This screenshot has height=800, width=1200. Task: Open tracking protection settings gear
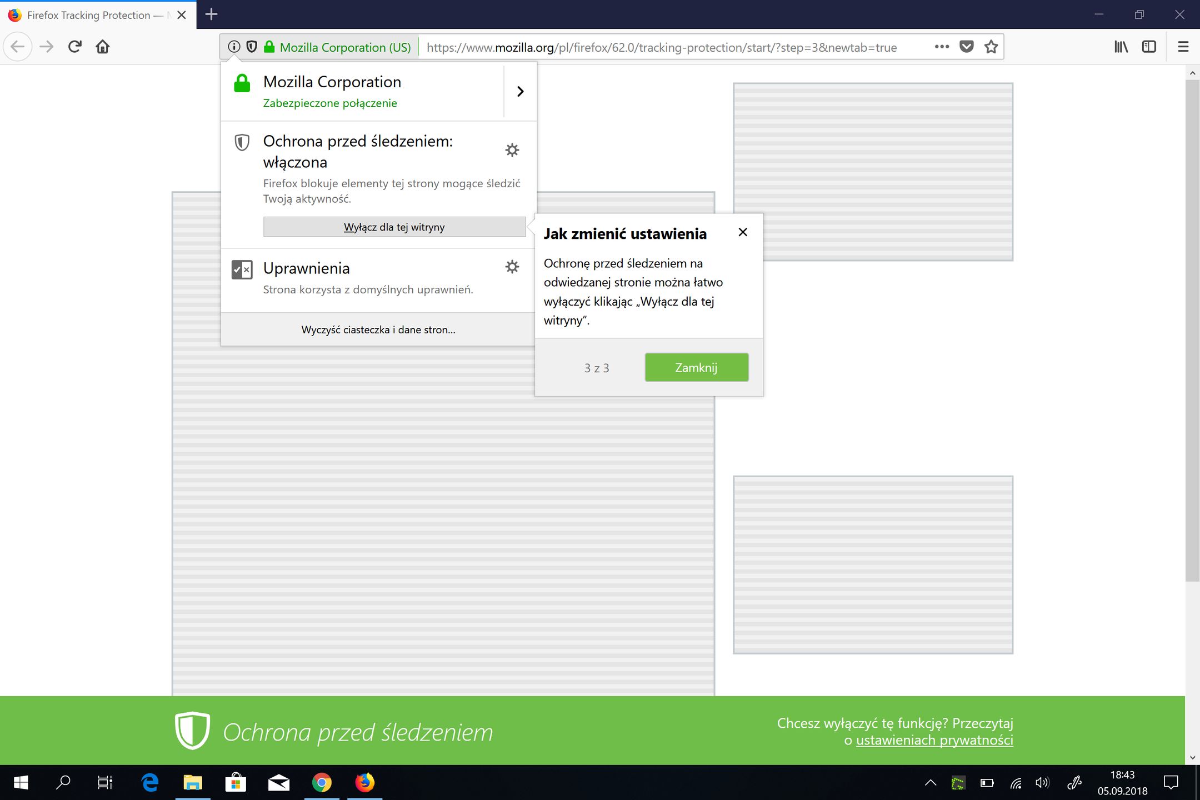coord(512,150)
